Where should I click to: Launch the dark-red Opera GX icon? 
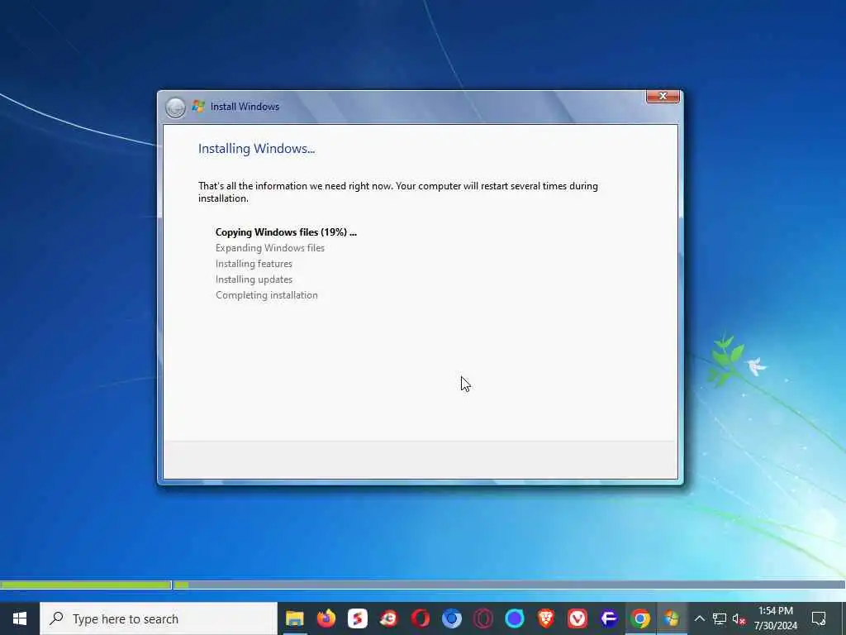[x=482, y=618]
